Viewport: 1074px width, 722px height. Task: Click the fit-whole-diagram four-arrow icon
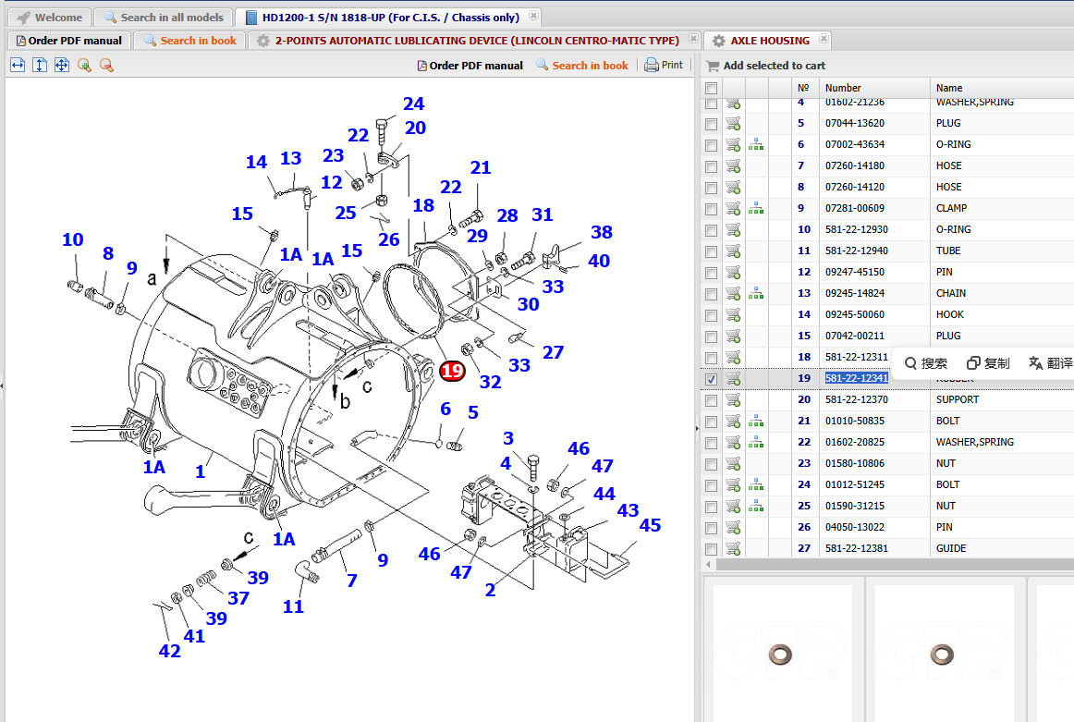tap(62, 65)
